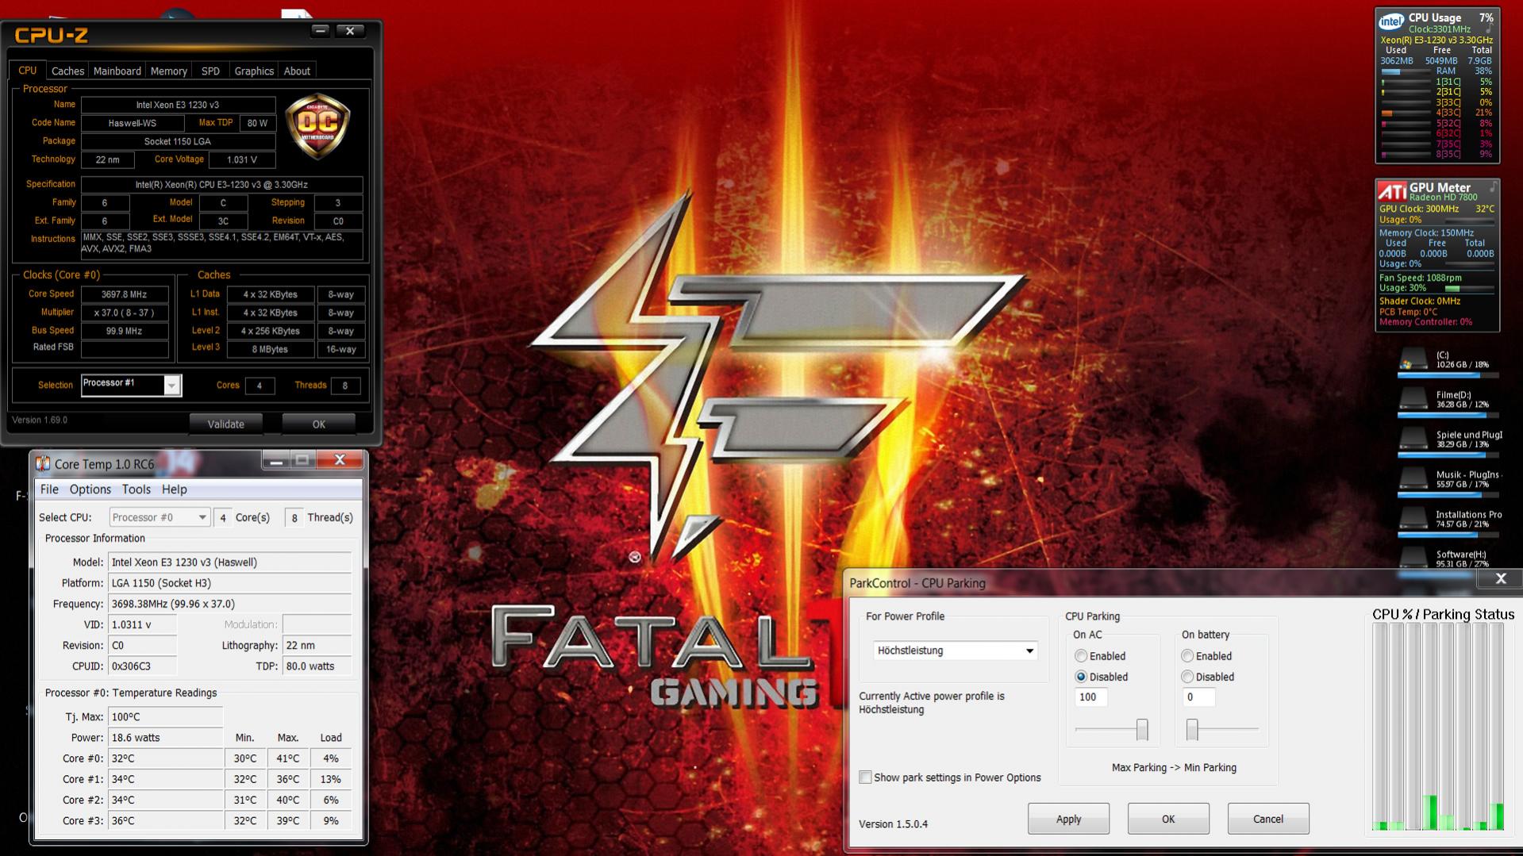This screenshot has width=1523, height=856.
Task: Open the Options menu in Core Temp
Action: pyautogui.click(x=90, y=489)
